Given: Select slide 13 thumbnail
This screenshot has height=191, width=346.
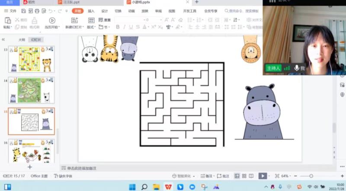Looking at the screenshot, I should coord(31,59).
